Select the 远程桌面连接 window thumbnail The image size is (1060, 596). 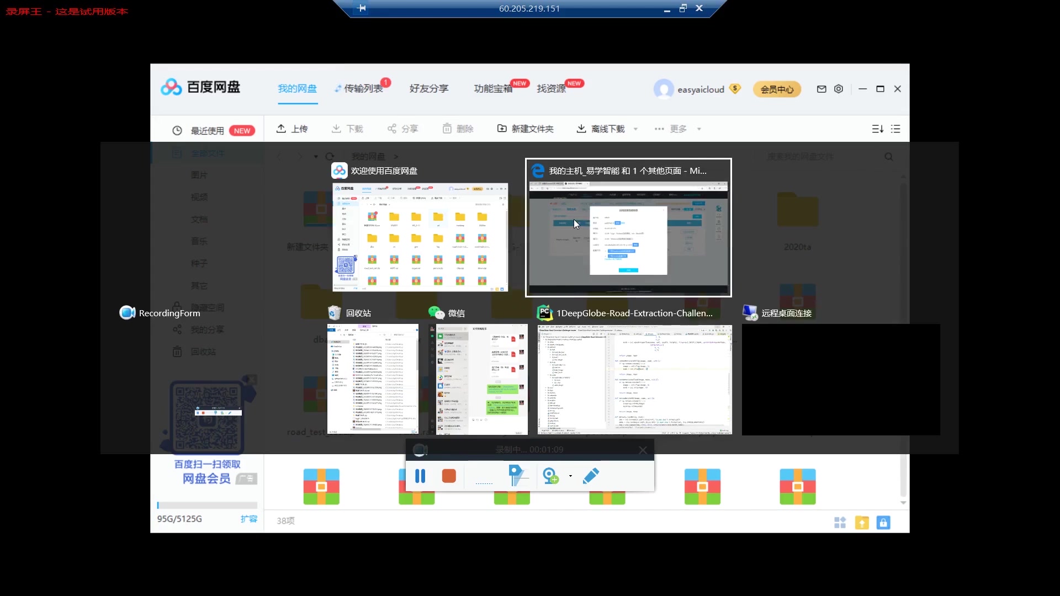(841, 380)
